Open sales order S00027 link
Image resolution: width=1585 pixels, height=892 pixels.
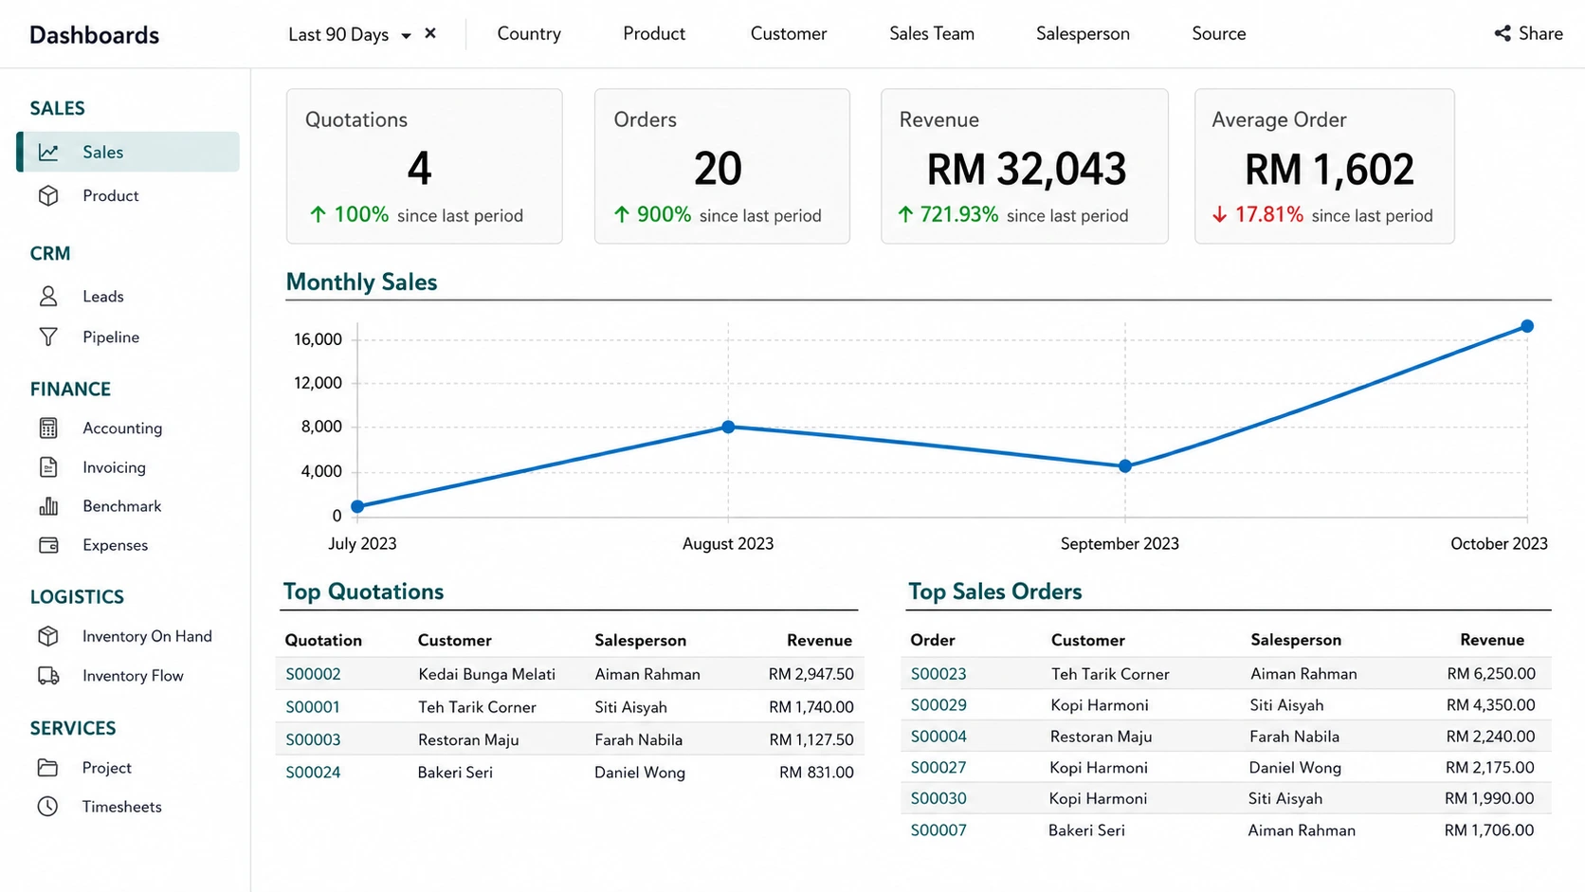tap(938, 768)
